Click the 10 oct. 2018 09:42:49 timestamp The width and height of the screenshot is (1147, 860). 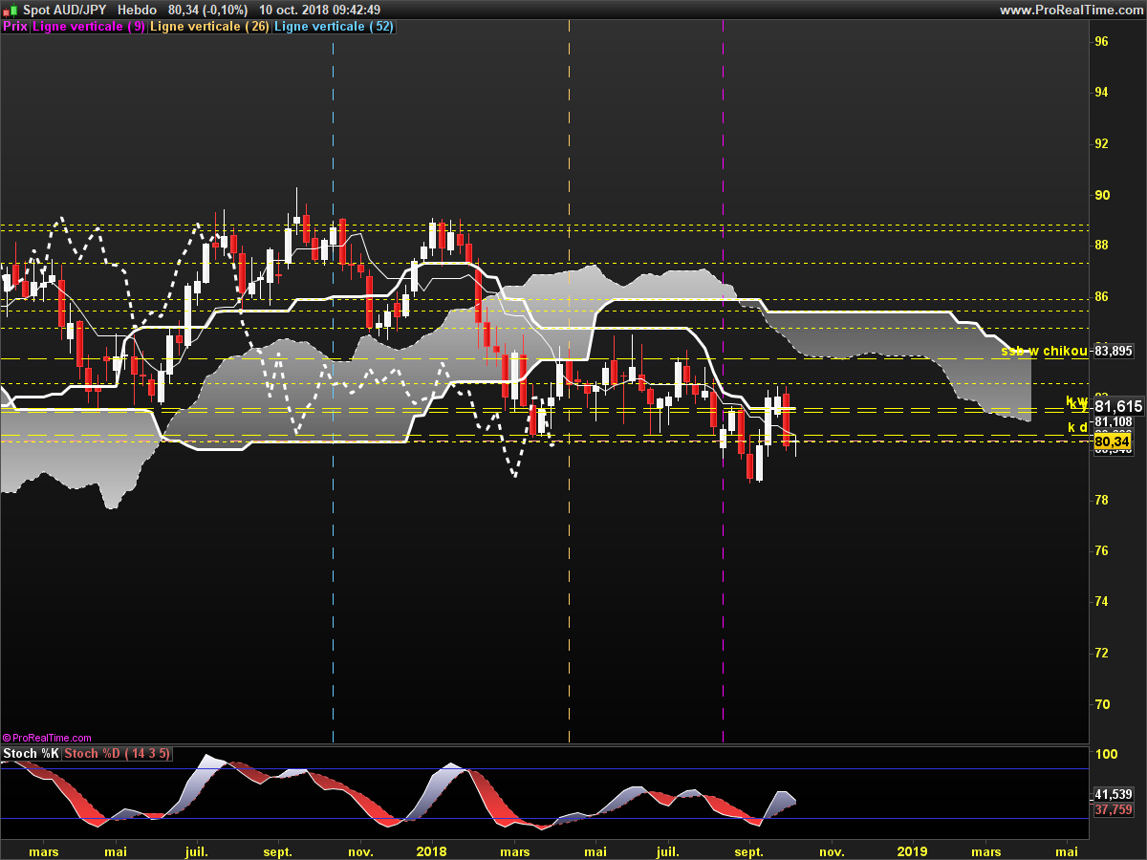coord(320,10)
